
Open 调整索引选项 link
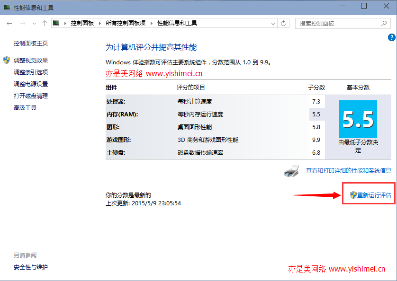(31, 72)
